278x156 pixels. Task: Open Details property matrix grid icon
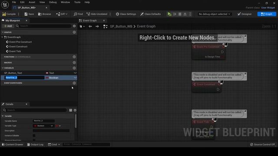point(70,110)
